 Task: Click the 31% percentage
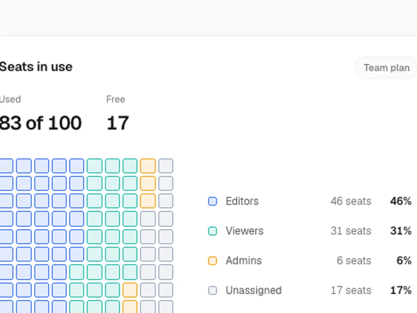pyautogui.click(x=401, y=231)
